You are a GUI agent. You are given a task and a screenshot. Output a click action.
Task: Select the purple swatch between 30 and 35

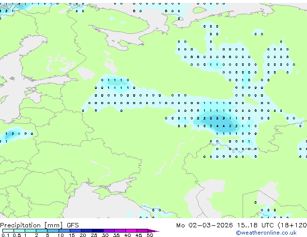[x=108, y=231]
